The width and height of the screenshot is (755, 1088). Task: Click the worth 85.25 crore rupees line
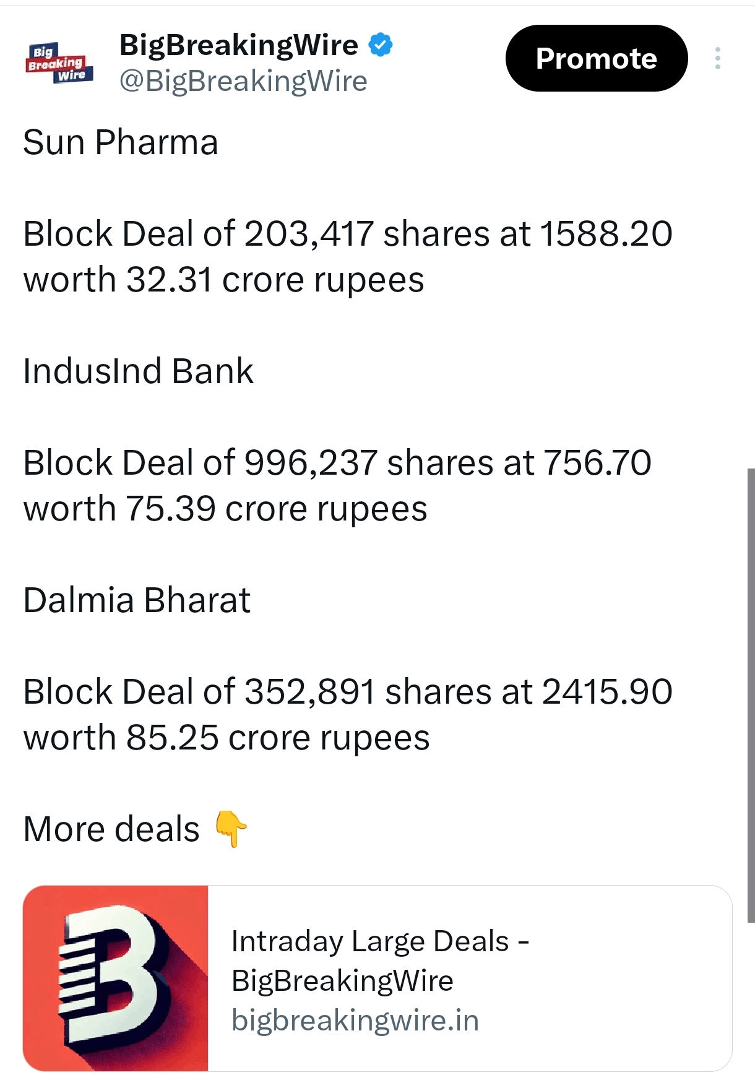coord(226,738)
